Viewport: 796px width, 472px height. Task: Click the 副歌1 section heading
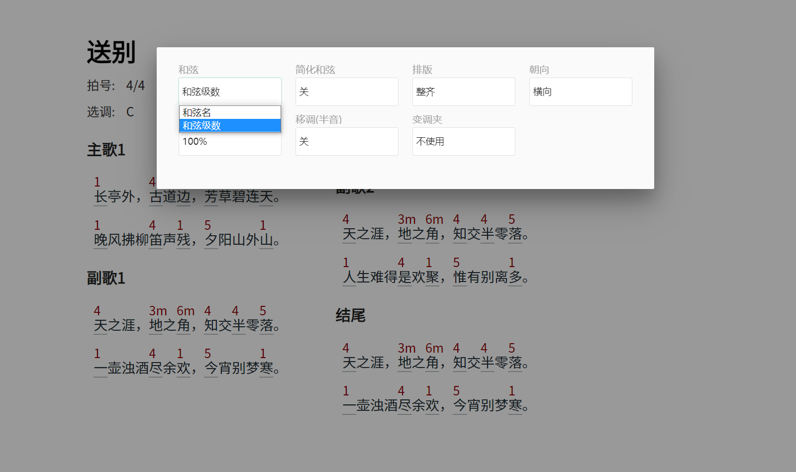click(x=106, y=278)
